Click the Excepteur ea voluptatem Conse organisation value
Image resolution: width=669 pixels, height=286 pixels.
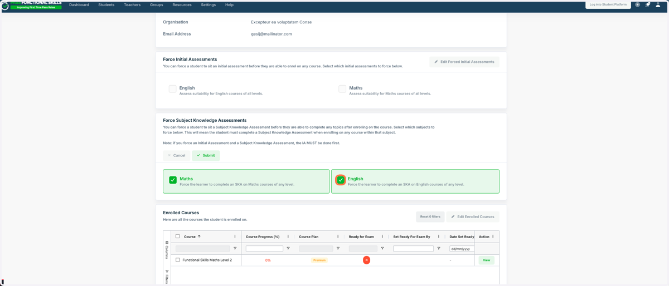(x=282, y=22)
